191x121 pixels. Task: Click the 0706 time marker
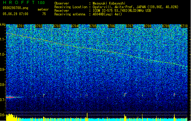click(111, 26)
